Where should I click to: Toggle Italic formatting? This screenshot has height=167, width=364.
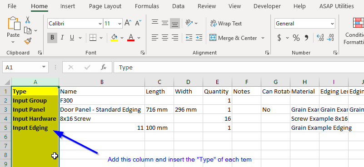coord(62,38)
